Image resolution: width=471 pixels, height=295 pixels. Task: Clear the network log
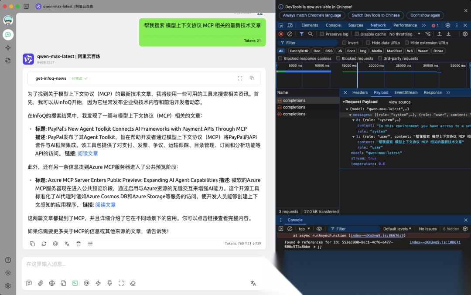pyautogui.click(x=290, y=34)
